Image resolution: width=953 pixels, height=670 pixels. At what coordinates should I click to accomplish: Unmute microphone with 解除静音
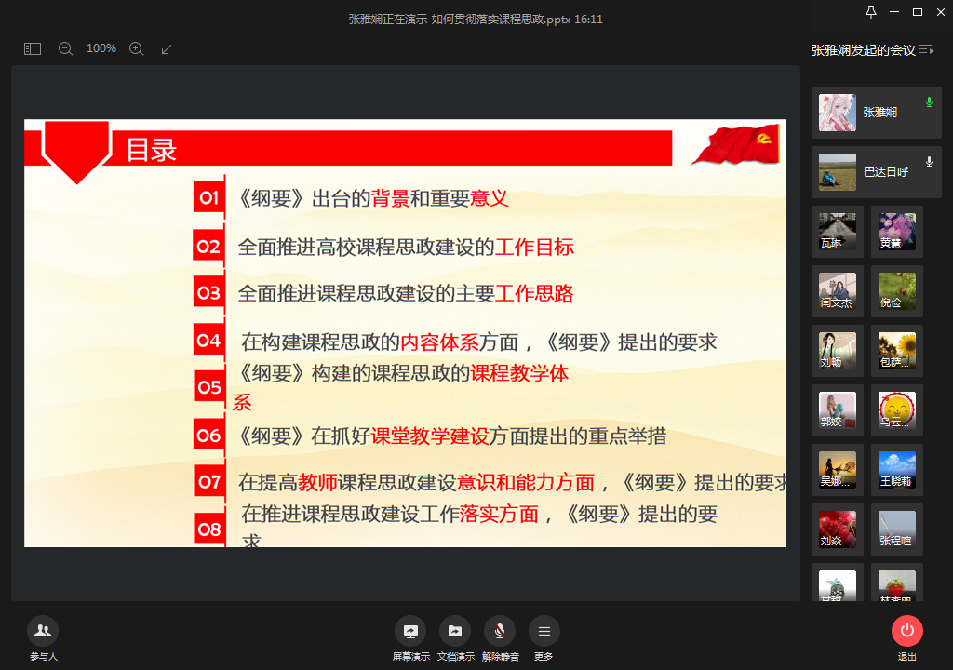pyautogui.click(x=500, y=631)
